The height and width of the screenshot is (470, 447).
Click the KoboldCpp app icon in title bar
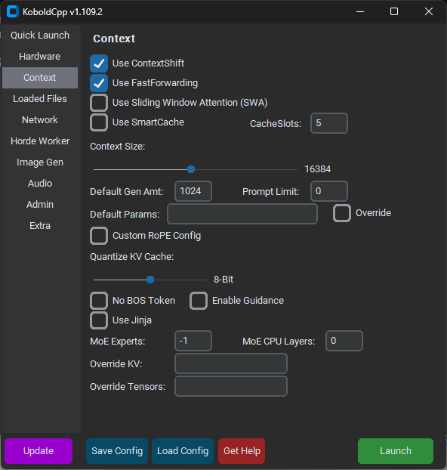pos(13,11)
